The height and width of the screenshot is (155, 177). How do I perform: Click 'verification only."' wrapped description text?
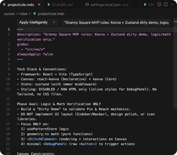point(36,40)
